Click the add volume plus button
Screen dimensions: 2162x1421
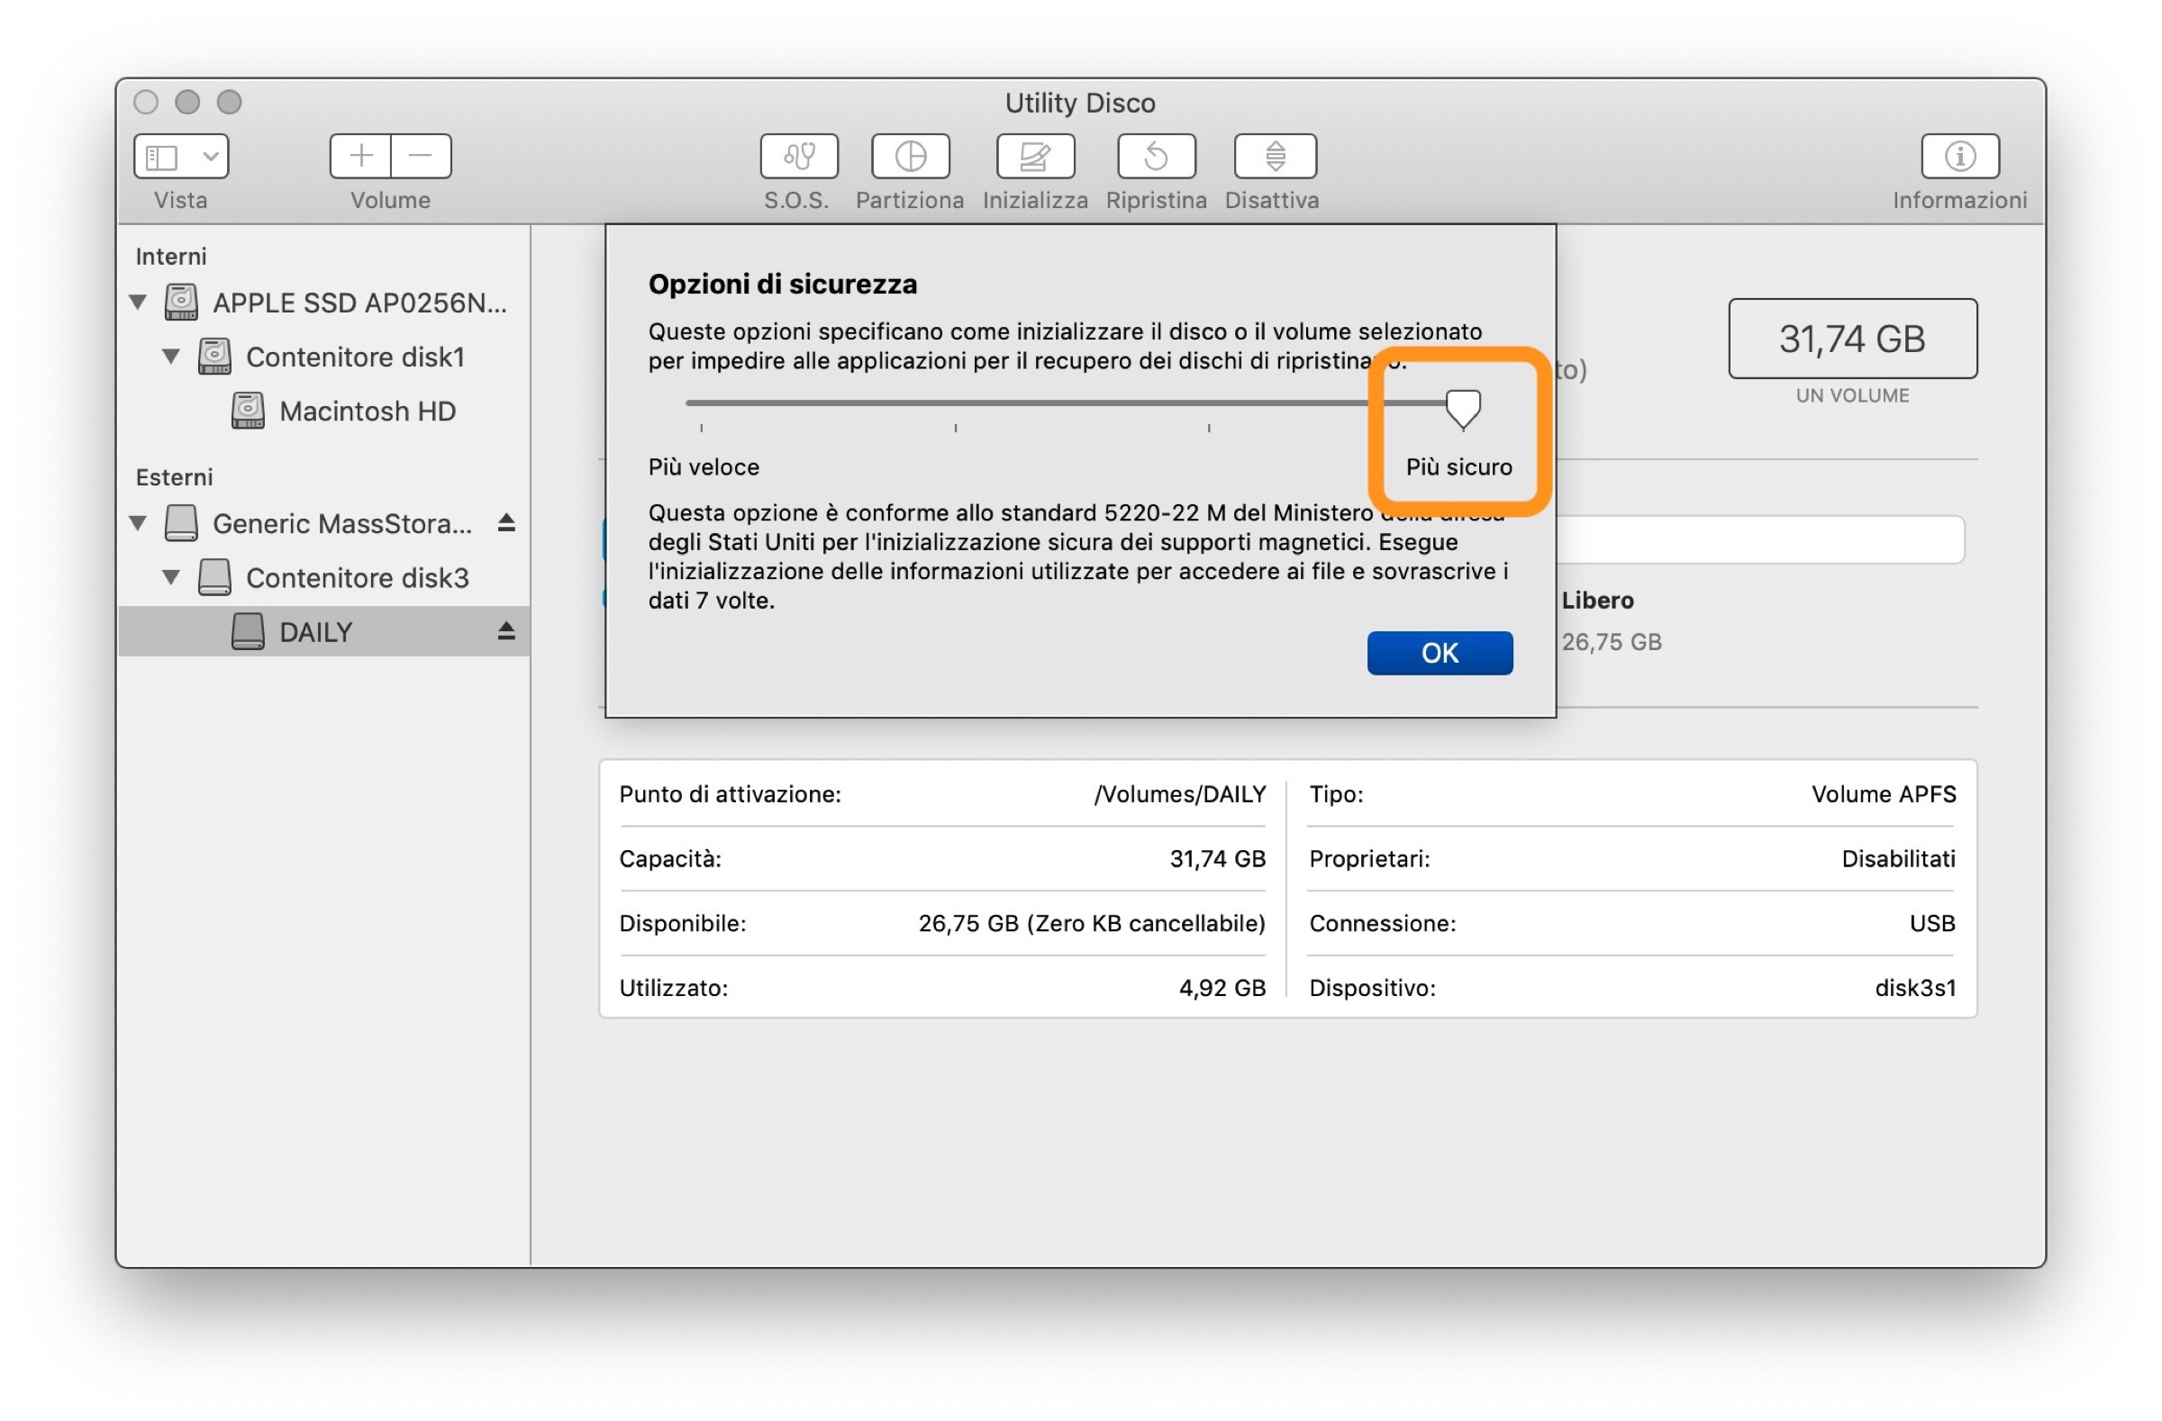tap(360, 156)
